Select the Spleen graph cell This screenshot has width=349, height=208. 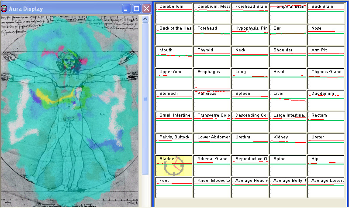pos(250,100)
